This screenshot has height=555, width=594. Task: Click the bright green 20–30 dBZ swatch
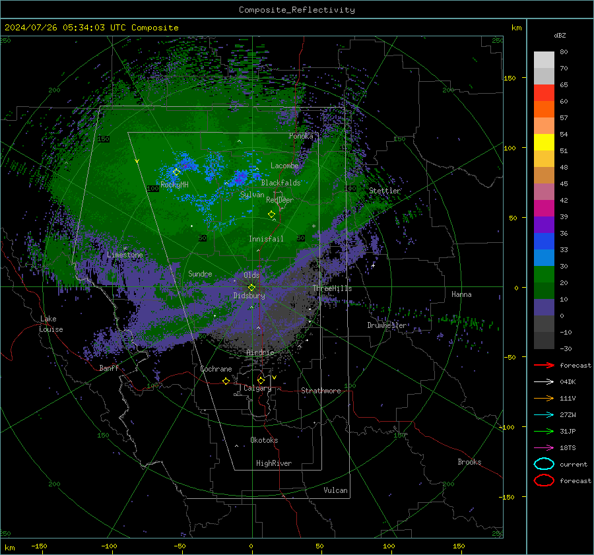click(544, 275)
